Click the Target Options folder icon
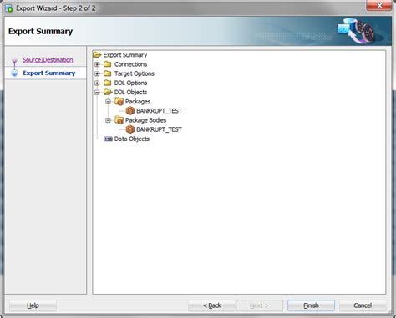396x318 pixels. [x=108, y=73]
